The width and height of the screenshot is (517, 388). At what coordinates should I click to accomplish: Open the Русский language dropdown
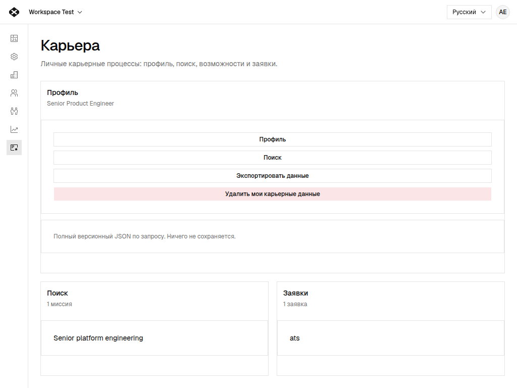pyautogui.click(x=469, y=12)
